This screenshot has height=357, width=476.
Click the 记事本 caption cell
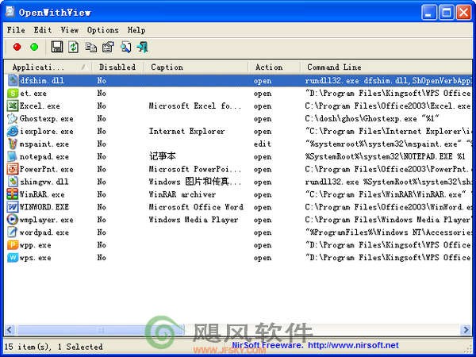(x=163, y=156)
